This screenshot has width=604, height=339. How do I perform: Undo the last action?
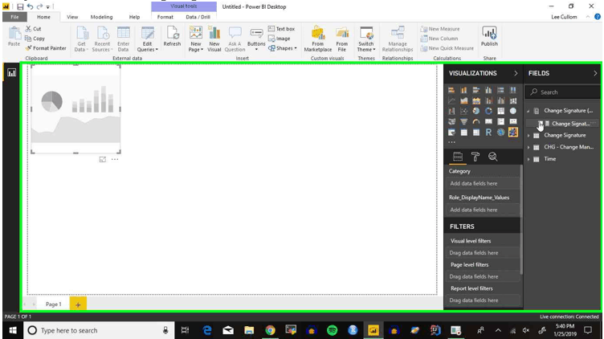pos(30,6)
